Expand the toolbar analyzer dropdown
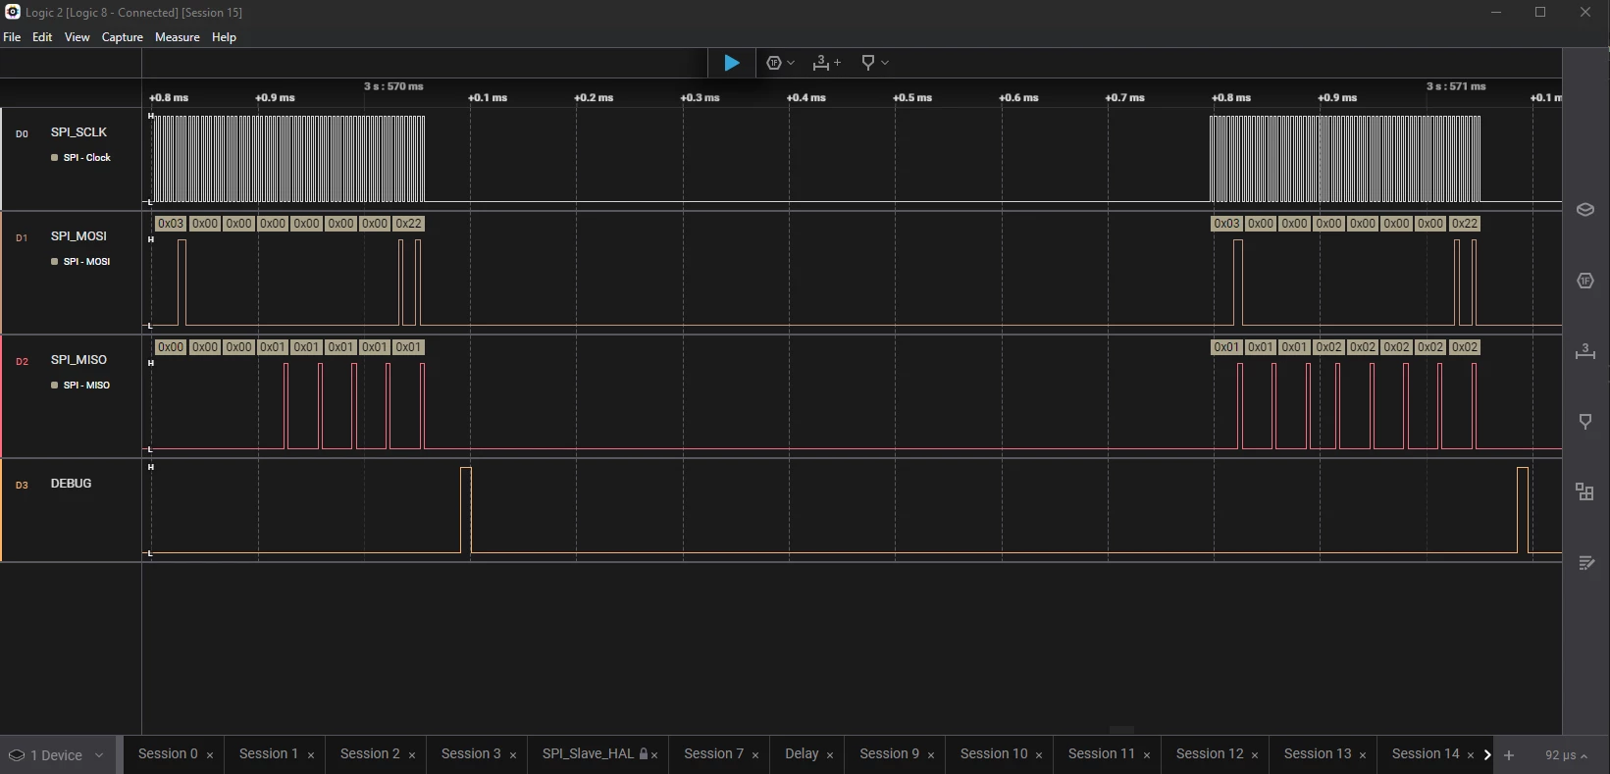The width and height of the screenshot is (1610, 774). [x=780, y=63]
